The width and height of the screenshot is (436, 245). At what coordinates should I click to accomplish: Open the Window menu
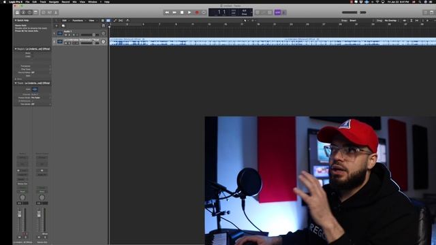click(93, 1)
